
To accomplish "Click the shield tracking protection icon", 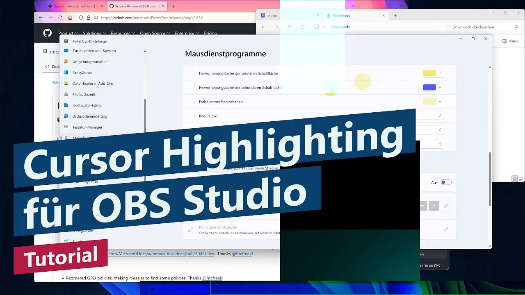I will point(81,18).
